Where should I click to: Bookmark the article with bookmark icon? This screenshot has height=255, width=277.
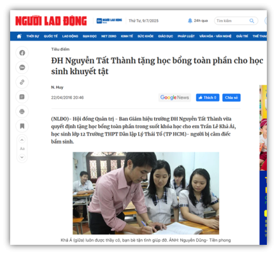(x=22, y=126)
